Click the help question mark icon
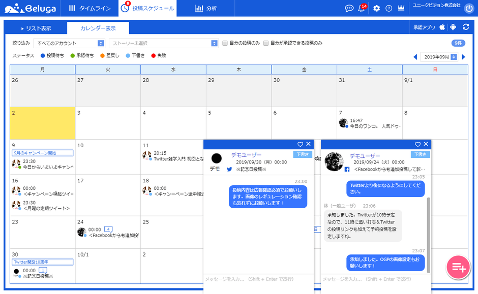Viewport: 478px width, 294px height. 389,8
